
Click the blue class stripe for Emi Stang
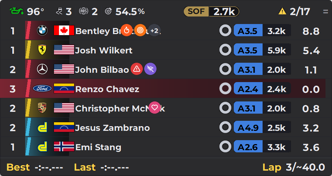28,147
